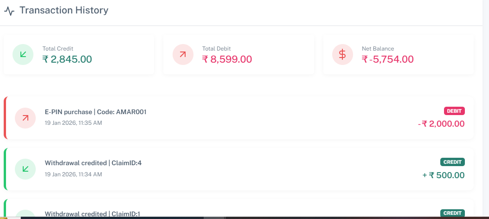Open the E-PIN purchase AMAR001 transaction
Image resolution: width=489 pixels, height=219 pixels.
point(96,112)
